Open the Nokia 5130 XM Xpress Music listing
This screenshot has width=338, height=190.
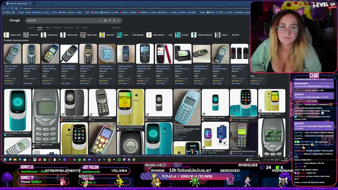[164, 64]
